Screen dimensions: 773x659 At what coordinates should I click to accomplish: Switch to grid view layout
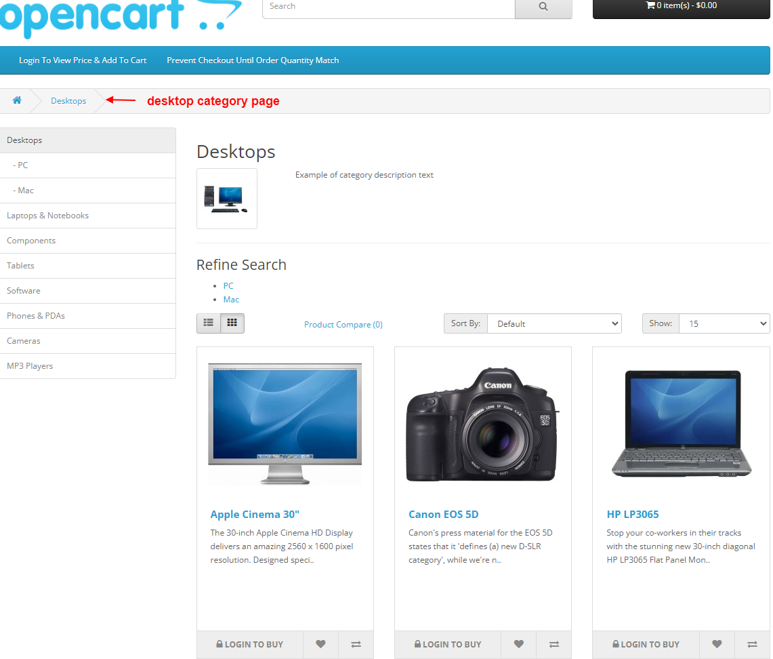click(x=232, y=323)
